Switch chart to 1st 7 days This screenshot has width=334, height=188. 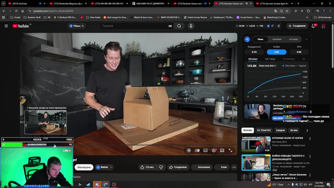click(x=270, y=59)
